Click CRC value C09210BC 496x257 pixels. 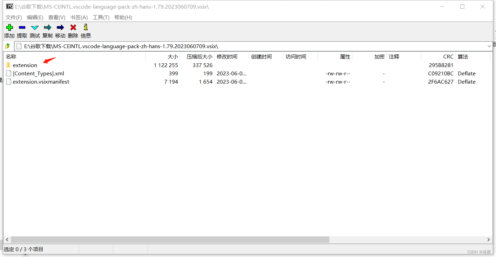click(441, 73)
